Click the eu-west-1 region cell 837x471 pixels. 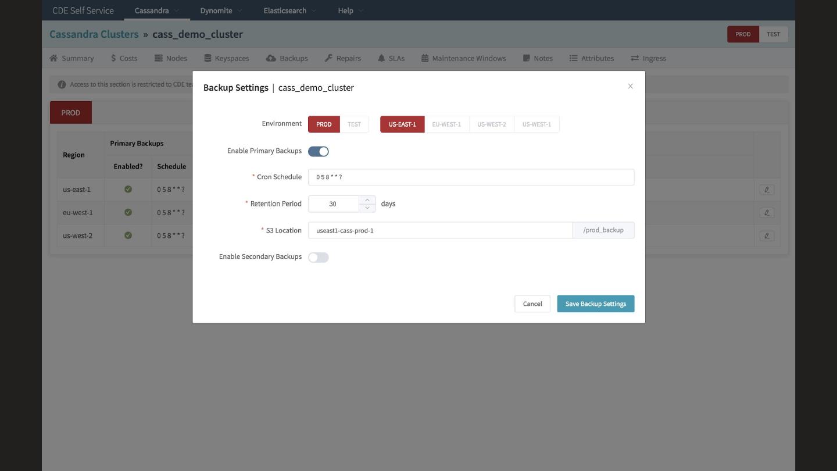click(81, 213)
